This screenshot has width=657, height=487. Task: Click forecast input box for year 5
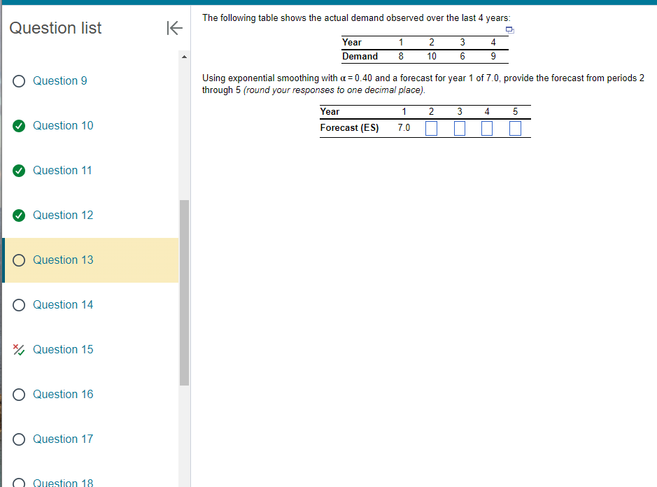tap(515, 128)
